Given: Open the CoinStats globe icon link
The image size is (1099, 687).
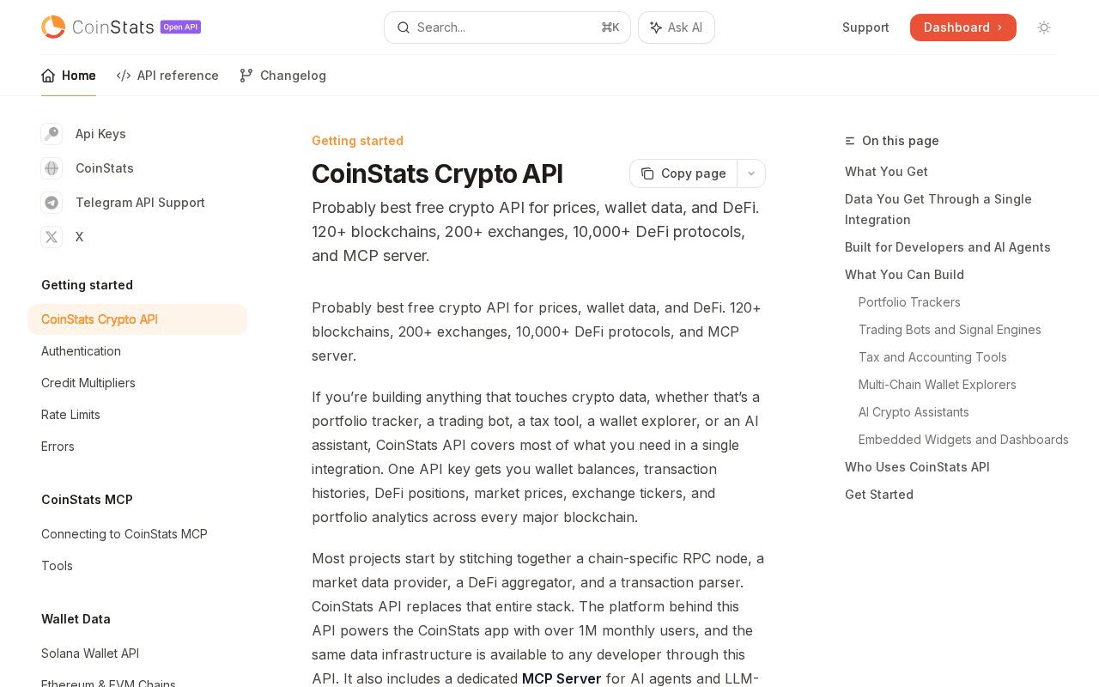Looking at the screenshot, I should 52,168.
